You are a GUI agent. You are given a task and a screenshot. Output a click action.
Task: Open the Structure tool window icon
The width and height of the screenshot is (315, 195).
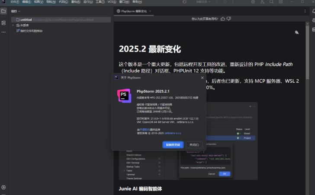point(3,23)
